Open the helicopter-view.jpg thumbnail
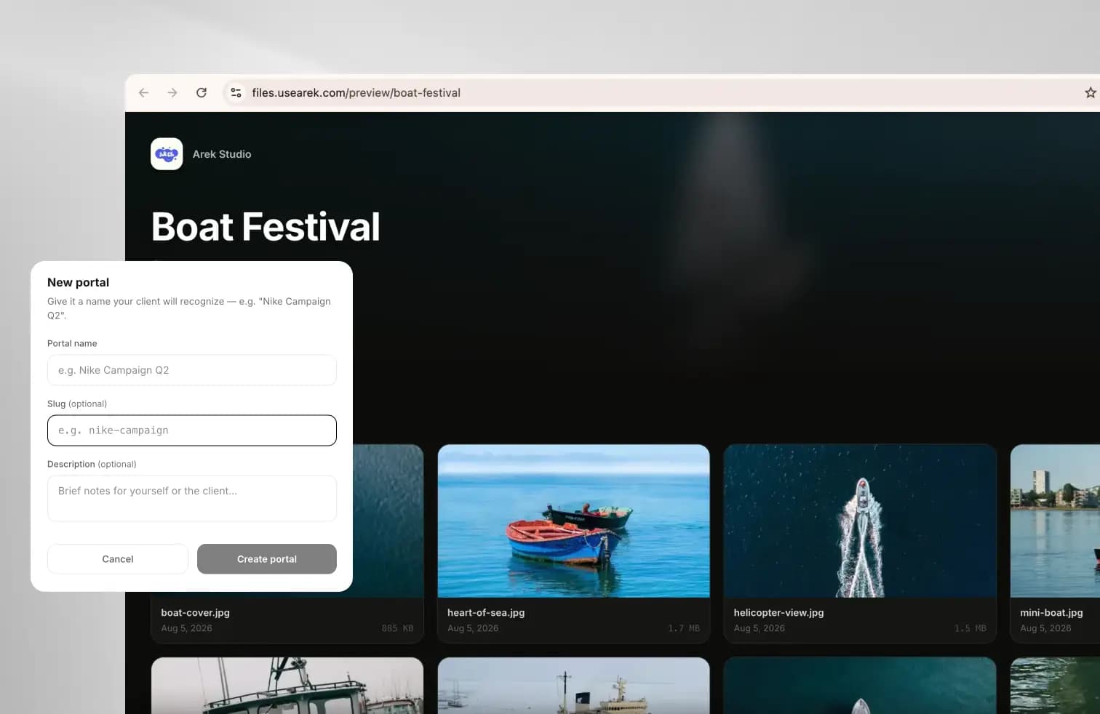This screenshot has height=714, width=1100. (860, 521)
